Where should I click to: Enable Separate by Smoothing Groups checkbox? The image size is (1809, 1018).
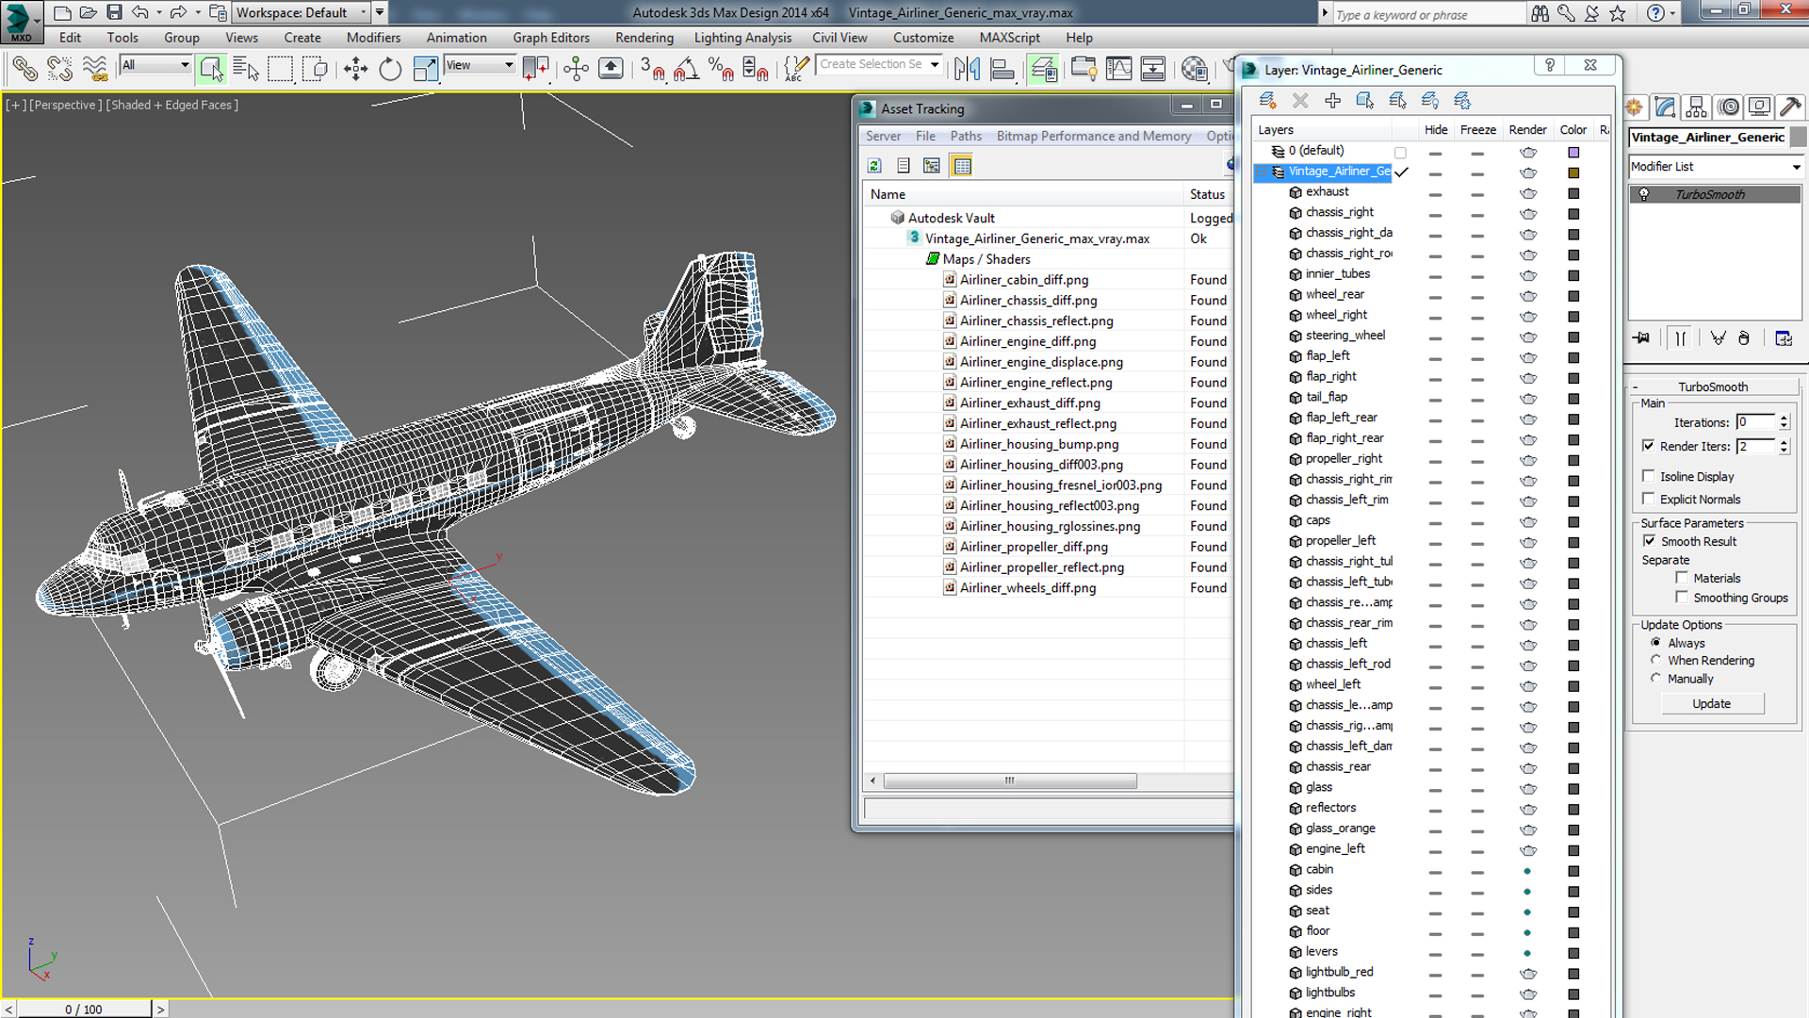[x=1681, y=598]
